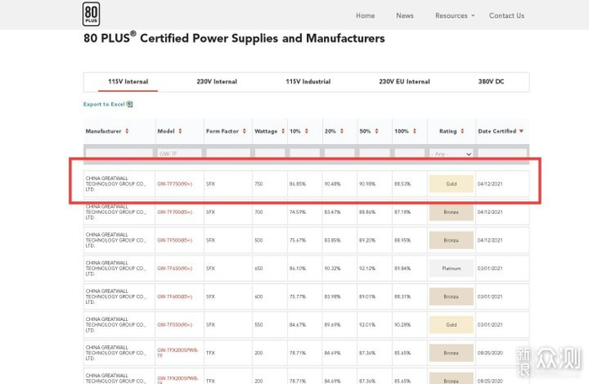Click the Gold rating badge for GW-TF550(90+)

pos(451,324)
